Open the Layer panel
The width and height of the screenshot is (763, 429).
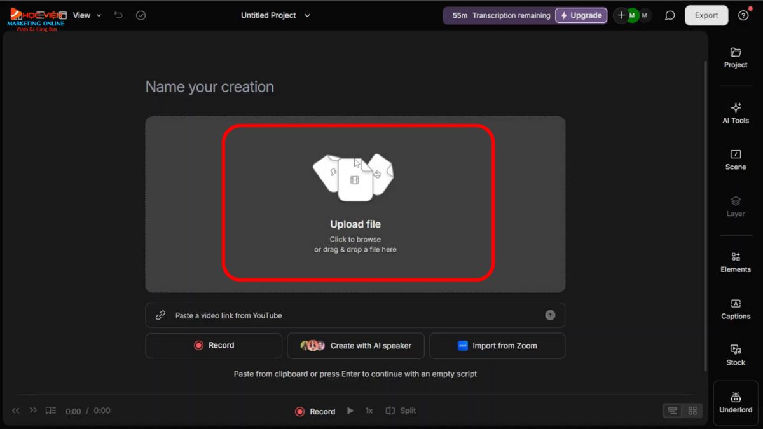(736, 207)
